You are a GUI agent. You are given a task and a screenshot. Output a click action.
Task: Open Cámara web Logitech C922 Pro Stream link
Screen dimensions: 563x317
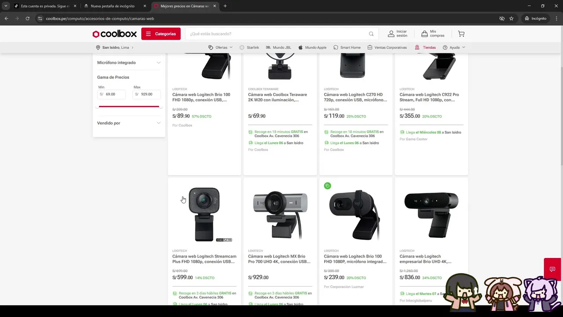click(x=429, y=97)
